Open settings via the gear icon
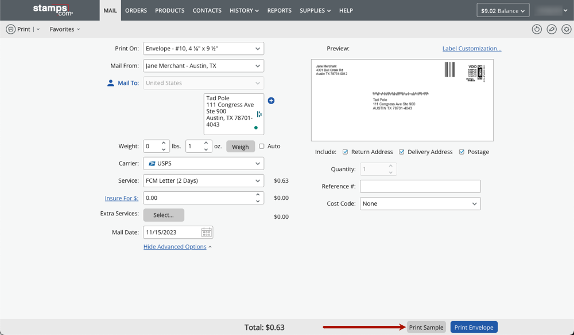Viewport: 574px width, 335px height. tap(567, 29)
